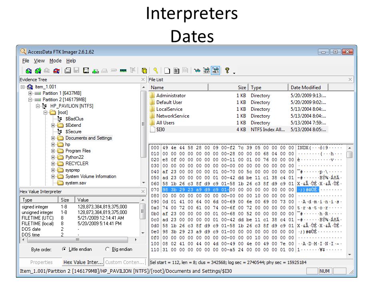This screenshot has height=288, width=384.
Task: Select the Default User directory row
Action: tap(238, 102)
